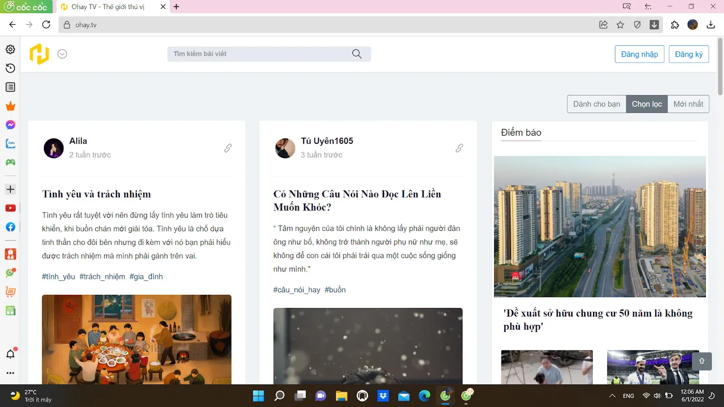724x407 pixels.
Task: Open the #câu_nói_hay hashtag link
Action: 297,289
